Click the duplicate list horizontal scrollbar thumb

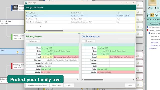pyautogui.click(x=45, y=31)
